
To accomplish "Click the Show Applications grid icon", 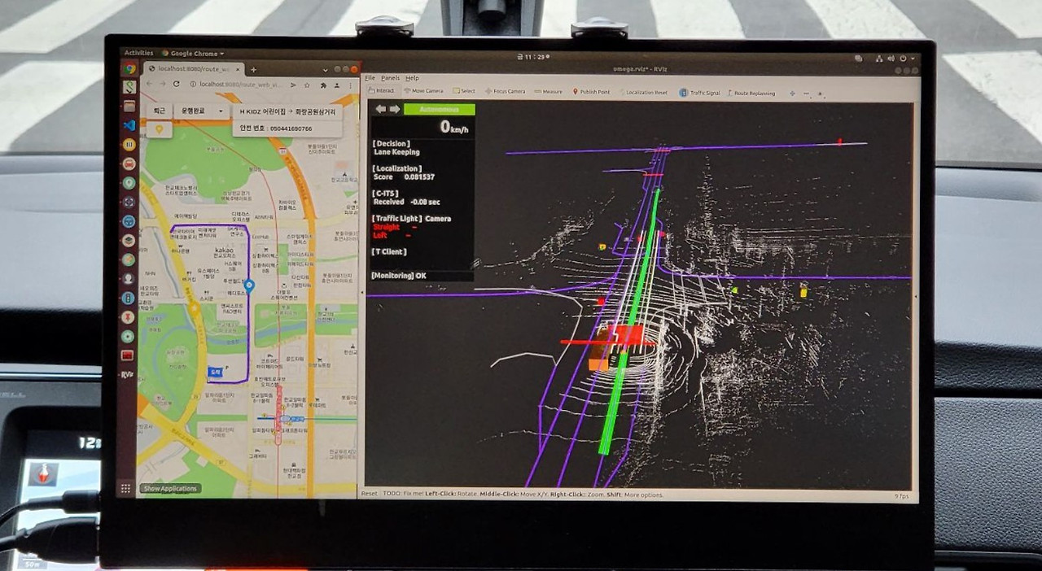I will (125, 488).
